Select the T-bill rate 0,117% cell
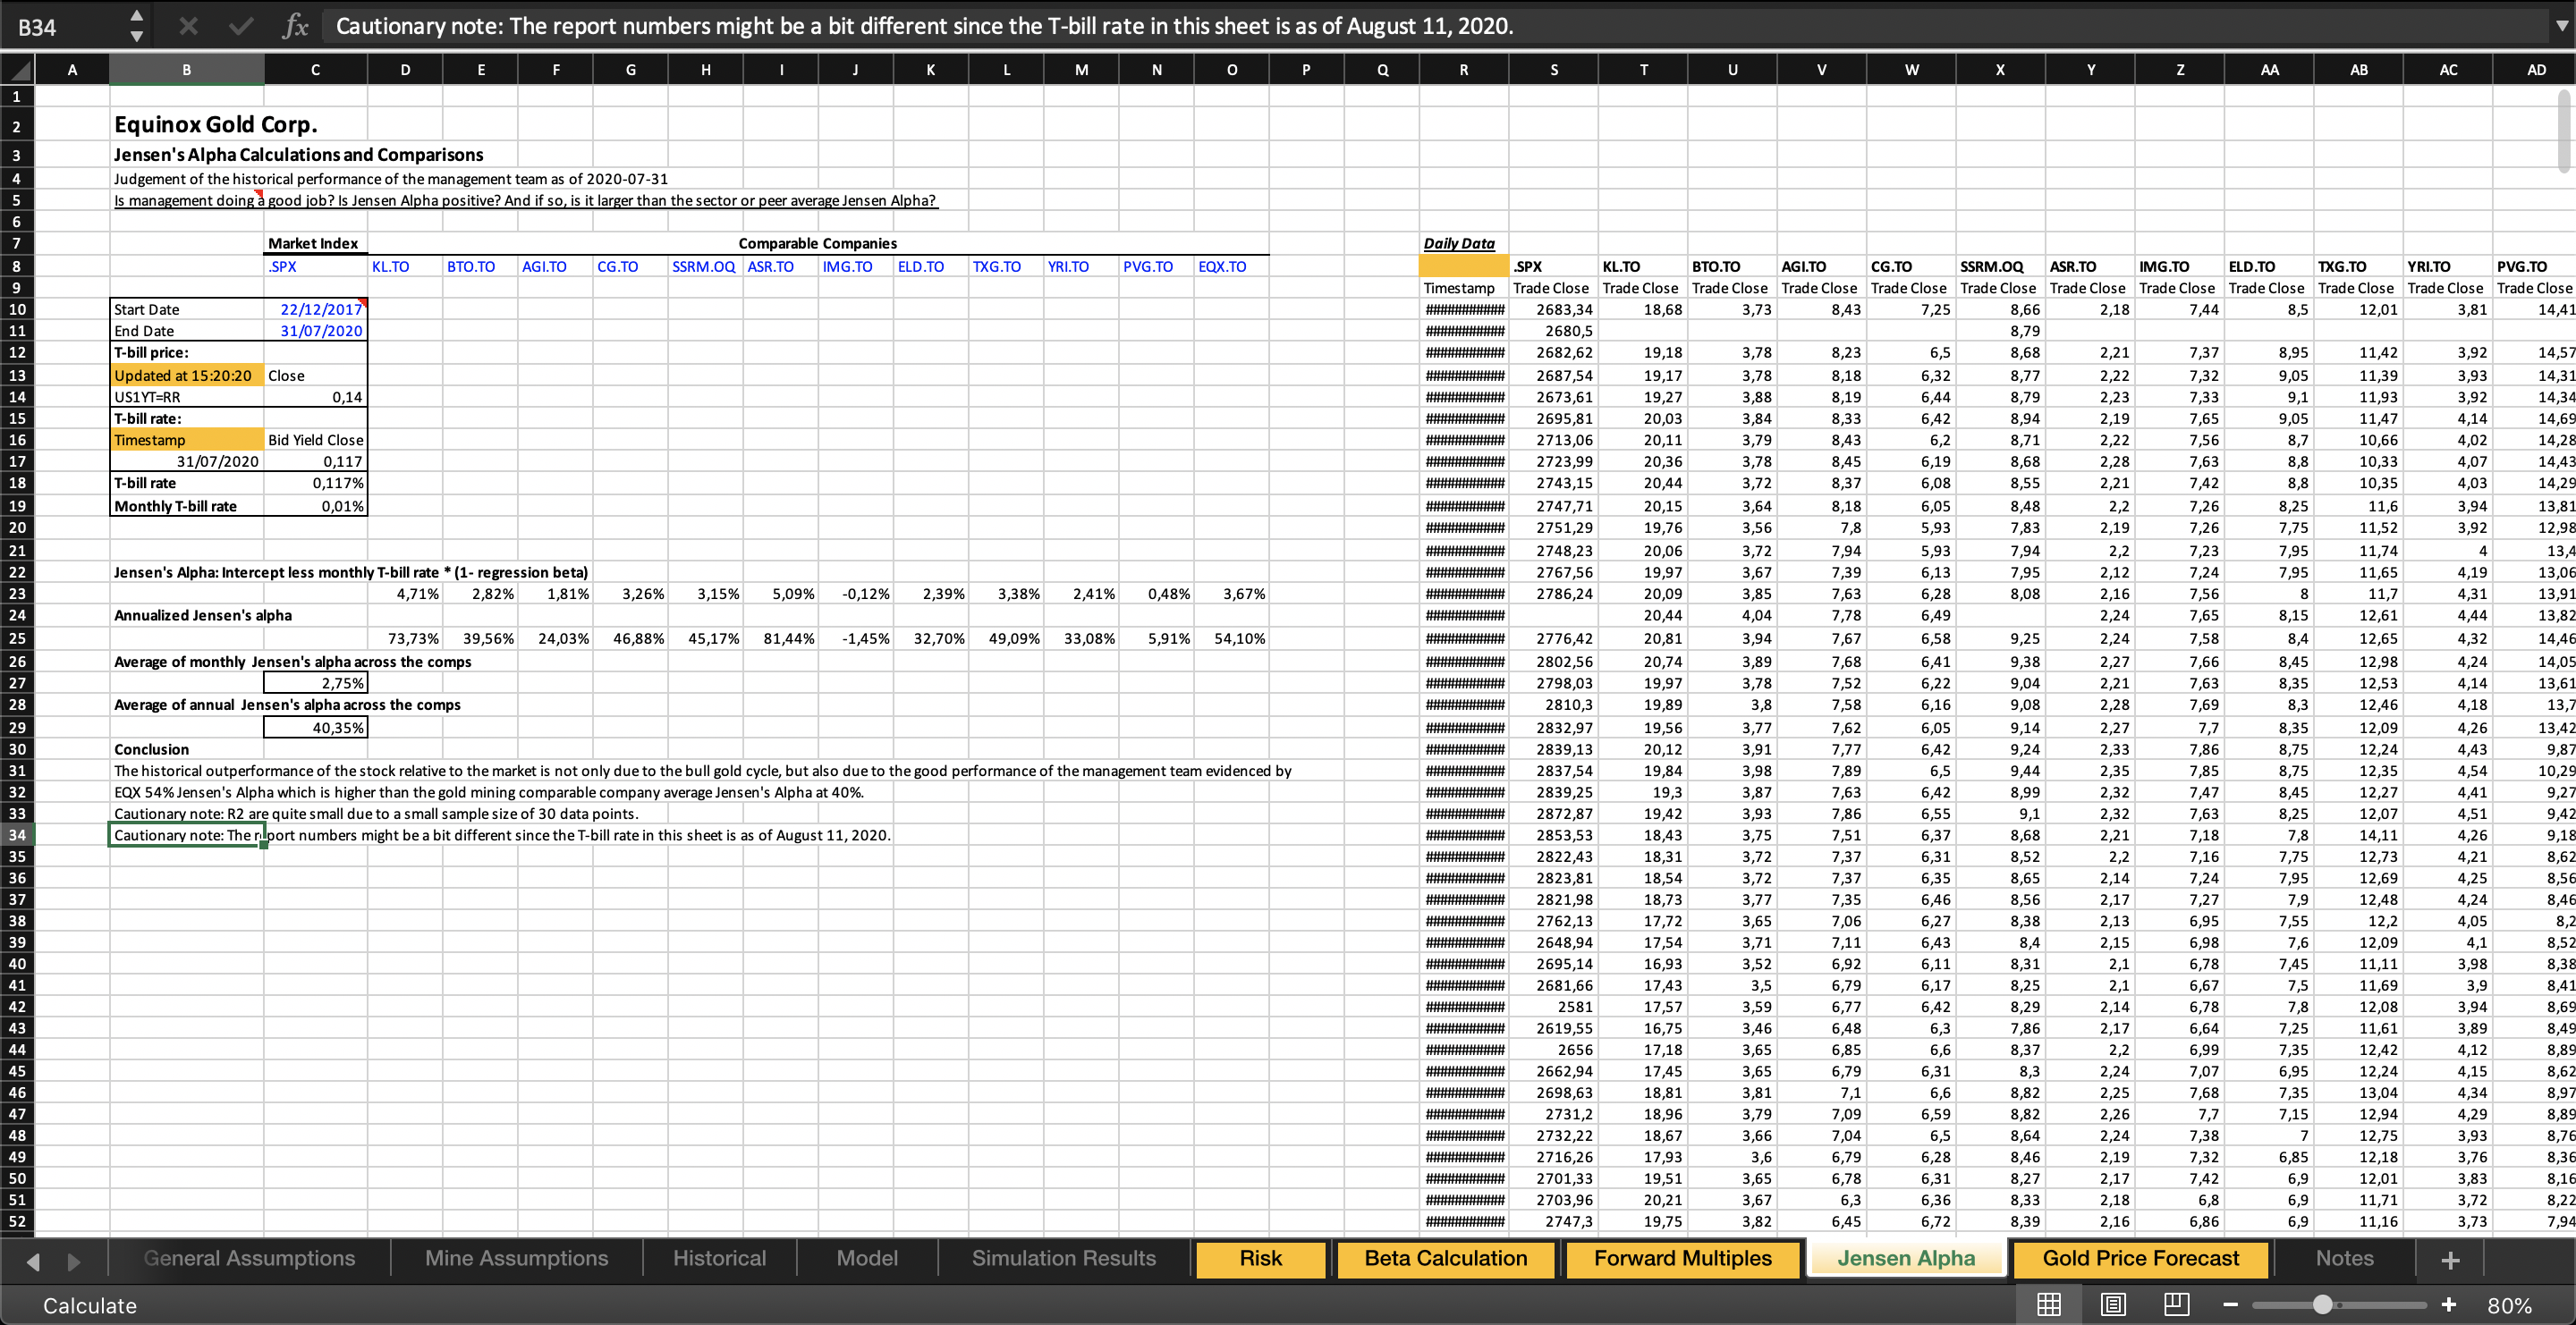This screenshot has height=1325, width=2576. point(316,483)
